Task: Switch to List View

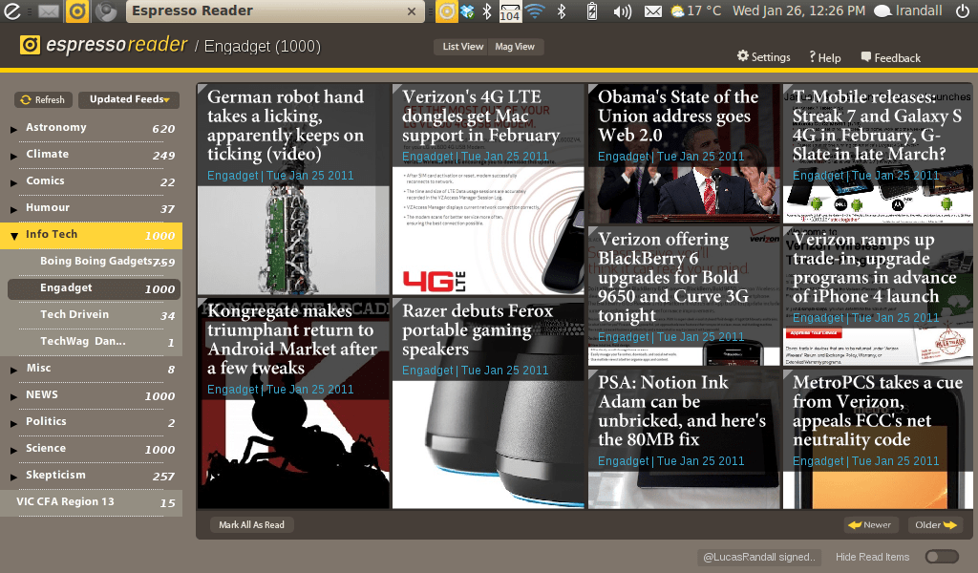Action: pos(463,47)
